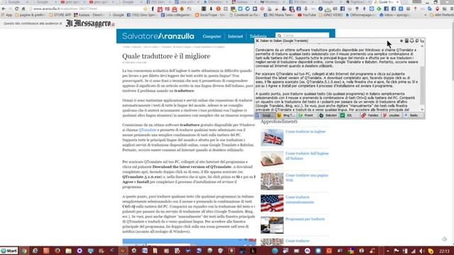Click the dictionary icon beside the pin icon

pos(406,41)
